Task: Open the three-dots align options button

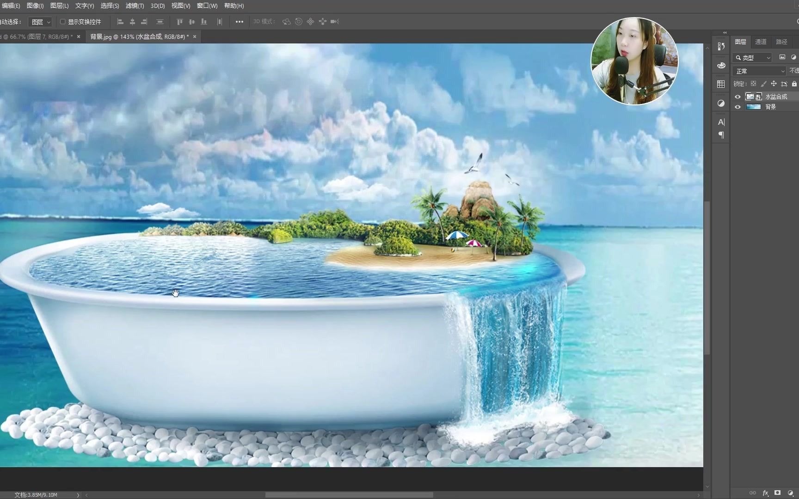Action: click(239, 22)
